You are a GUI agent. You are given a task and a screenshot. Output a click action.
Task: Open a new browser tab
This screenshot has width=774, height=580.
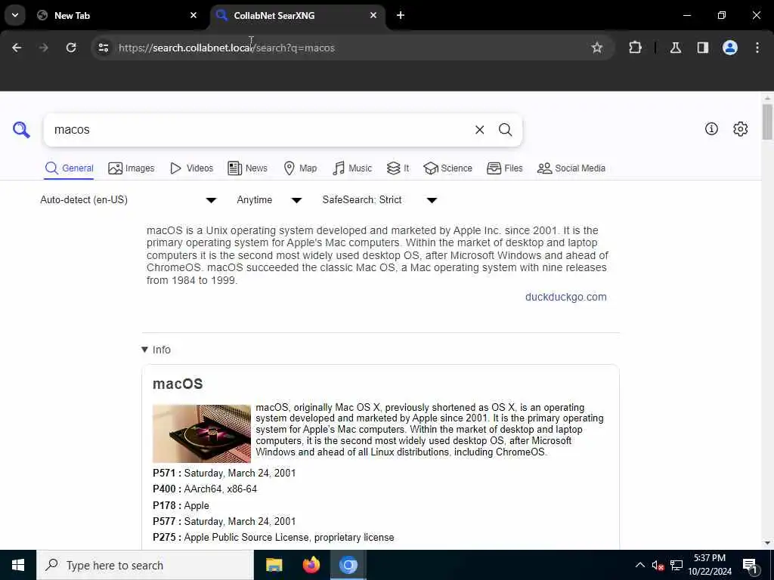click(x=401, y=15)
